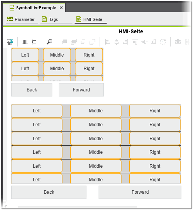Select first Right button in lower list
This screenshot has width=193, height=210.
coord(155,111)
